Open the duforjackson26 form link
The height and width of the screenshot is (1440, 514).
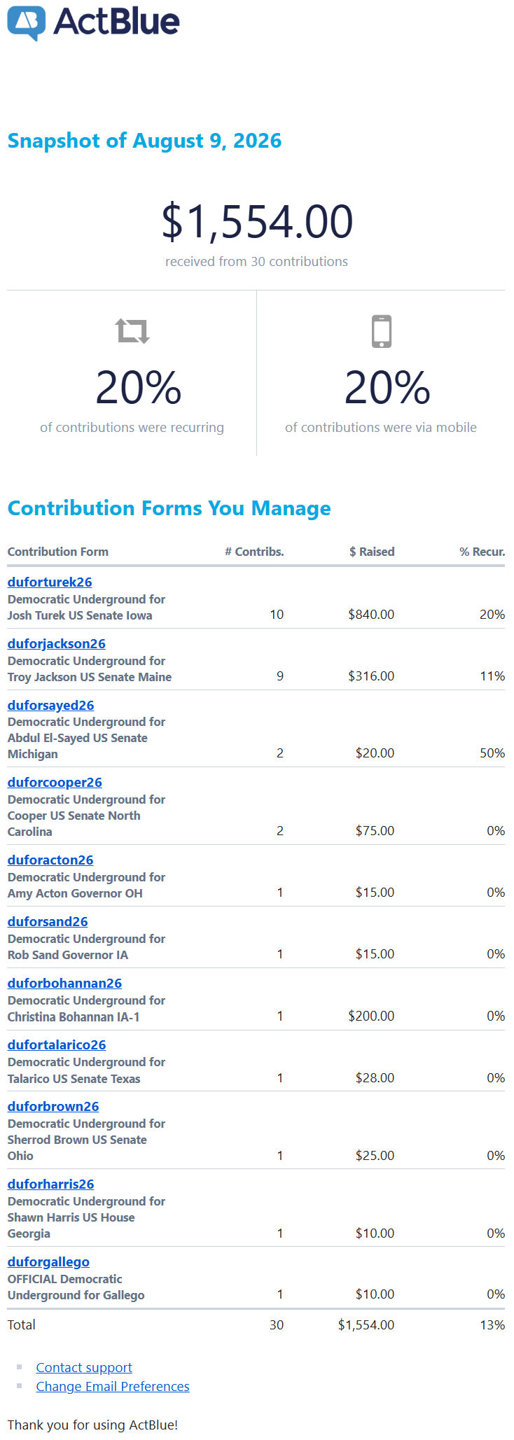click(x=57, y=644)
